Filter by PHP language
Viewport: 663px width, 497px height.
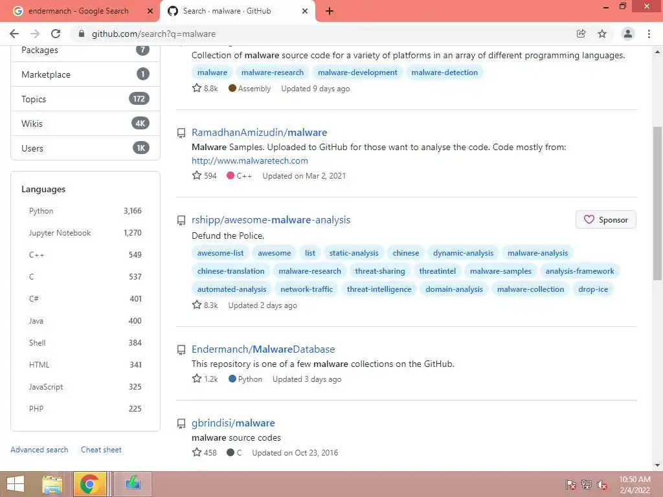[85, 409]
